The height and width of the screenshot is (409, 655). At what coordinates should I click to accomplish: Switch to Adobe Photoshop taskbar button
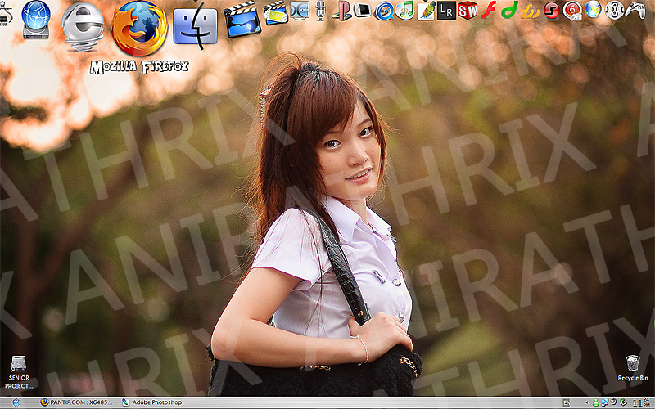pos(152,402)
